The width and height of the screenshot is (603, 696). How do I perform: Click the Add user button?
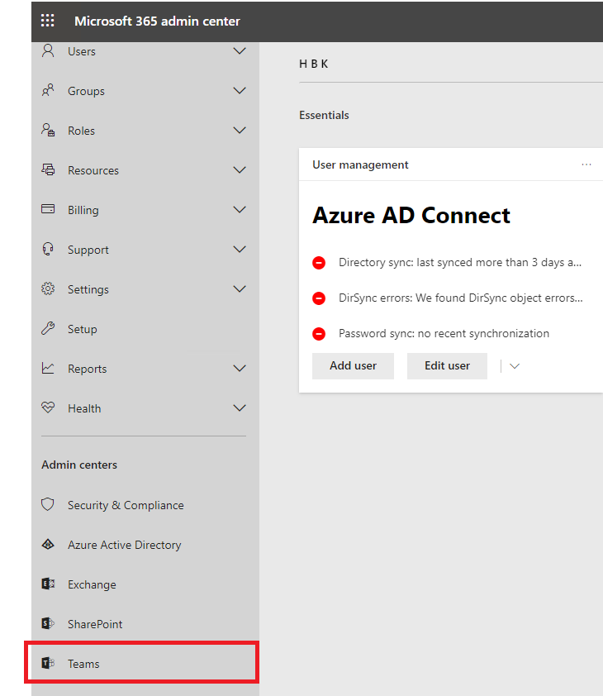pyautogui.click(x=353, y=365)
